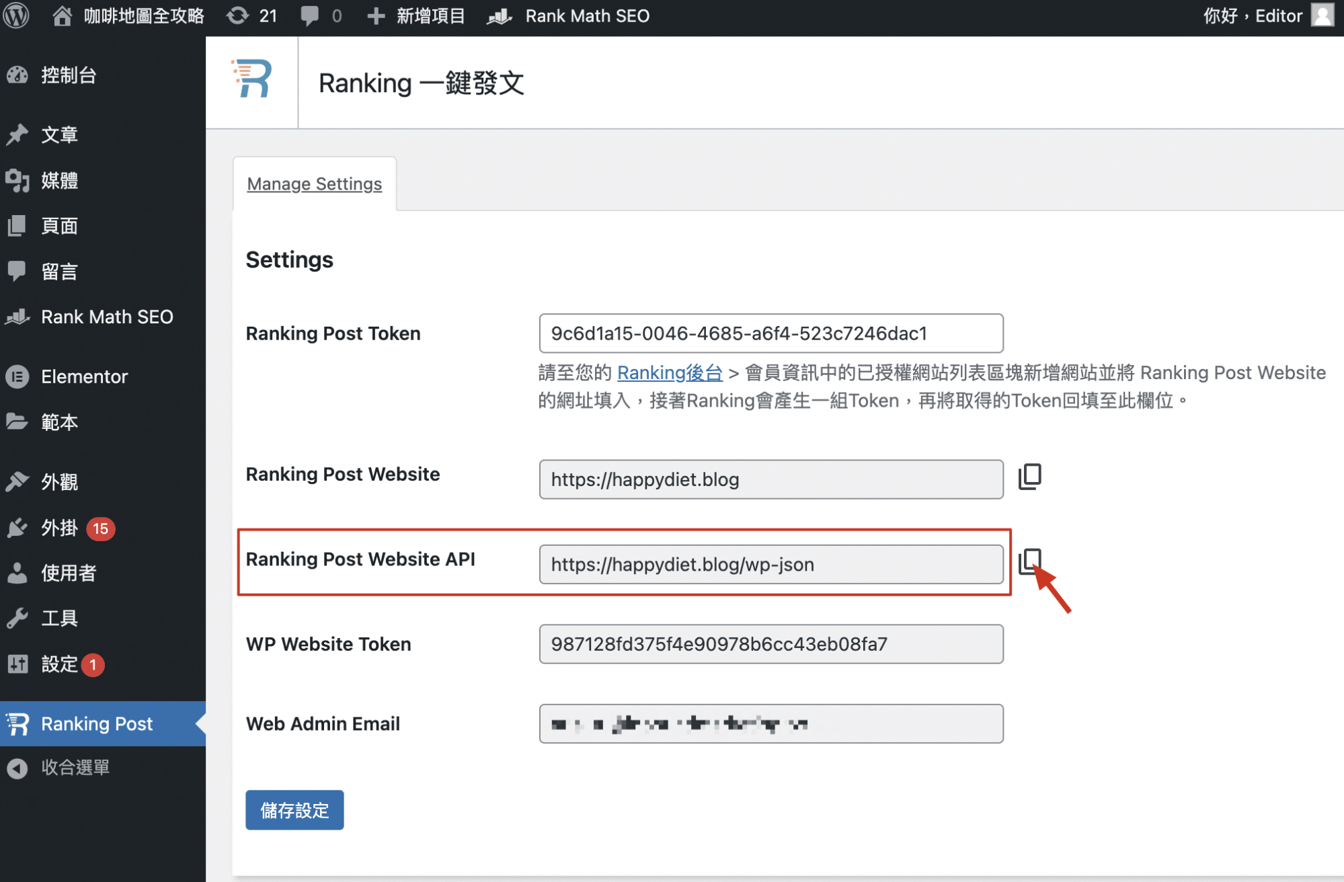This screenshot has height=882, width=1344.
Task: Copy the Ranking Post Website API URL
Action: coord(1029,561)
